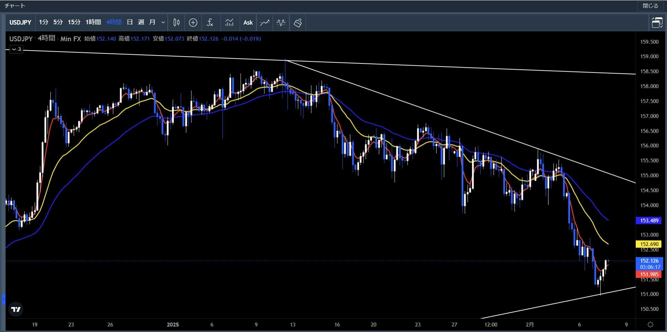Switch to the 5分 timeframe

(58, 23)
